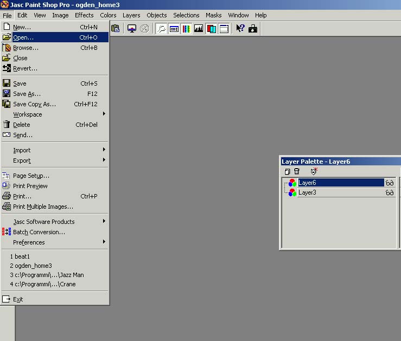Expand the Export submenu arrow
The image size is (401, 341).
click(x=104, y=160)
